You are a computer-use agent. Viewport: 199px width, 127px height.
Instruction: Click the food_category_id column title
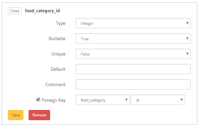(x=42, y=11)
